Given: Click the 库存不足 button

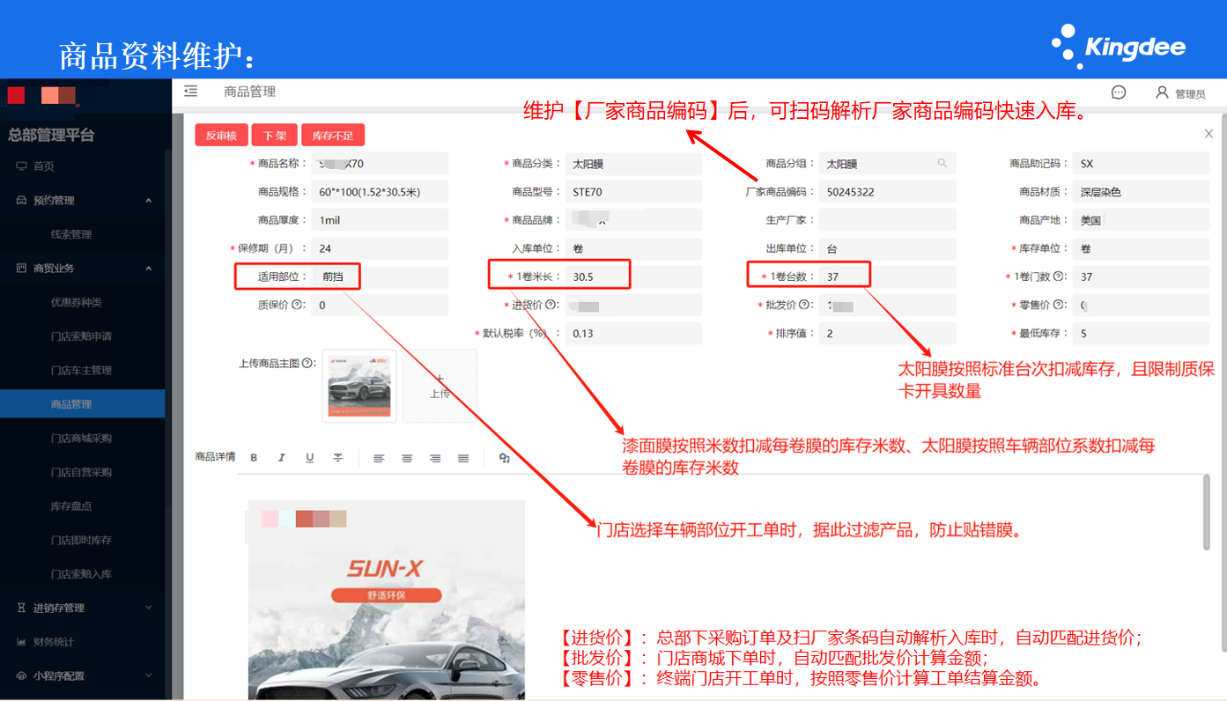Looking at the screenshot, I should pyautogui.click(x=333, y=136).
